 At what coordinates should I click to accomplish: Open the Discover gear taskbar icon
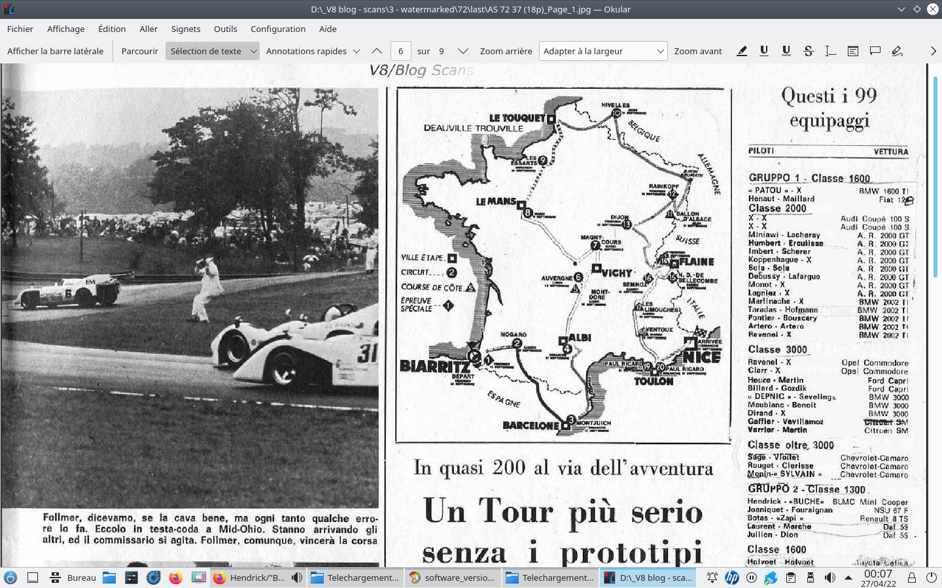click(154, 578)
